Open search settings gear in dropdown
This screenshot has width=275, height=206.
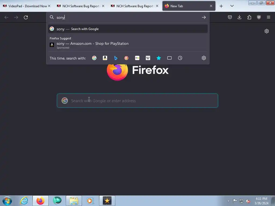tap(204, 58)
